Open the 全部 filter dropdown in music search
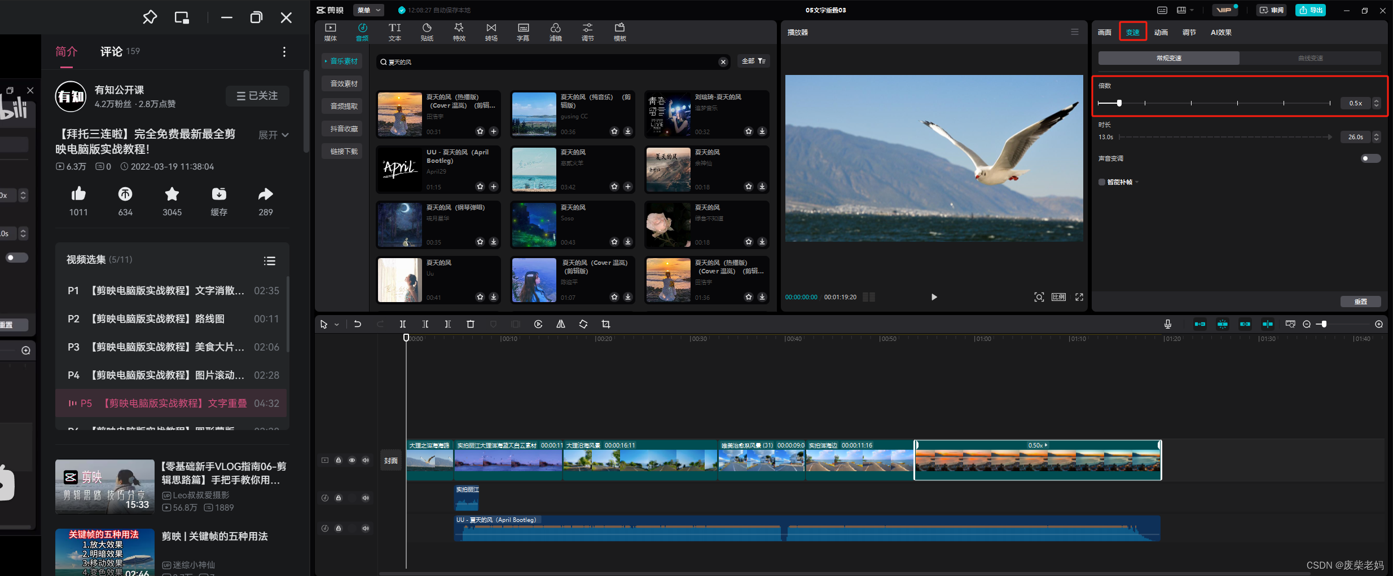The height and width of the screenshot is (576, 1393). click(x=754, y=61)
